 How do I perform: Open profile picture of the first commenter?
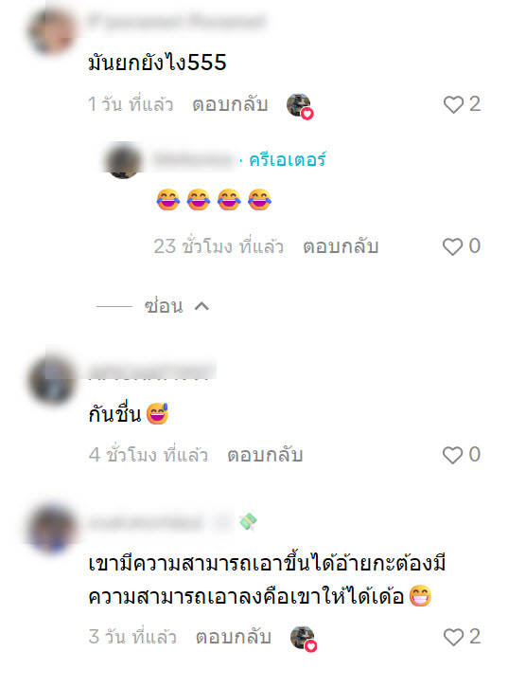52,31
